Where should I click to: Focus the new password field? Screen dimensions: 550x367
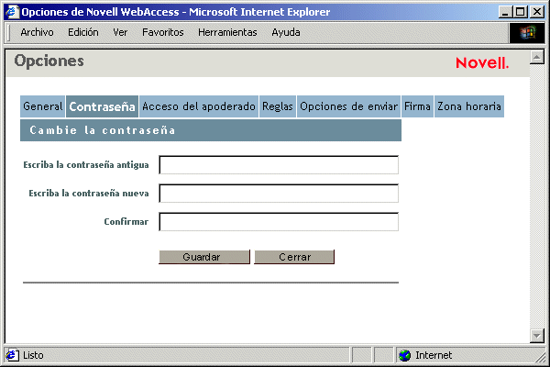tap(279, 194)
